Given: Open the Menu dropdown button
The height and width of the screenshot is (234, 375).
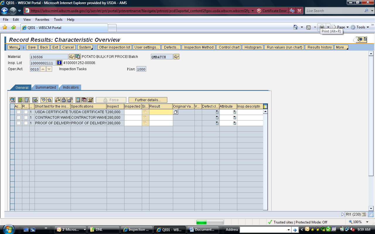Looking at the screenshot, I should (14, 47).
